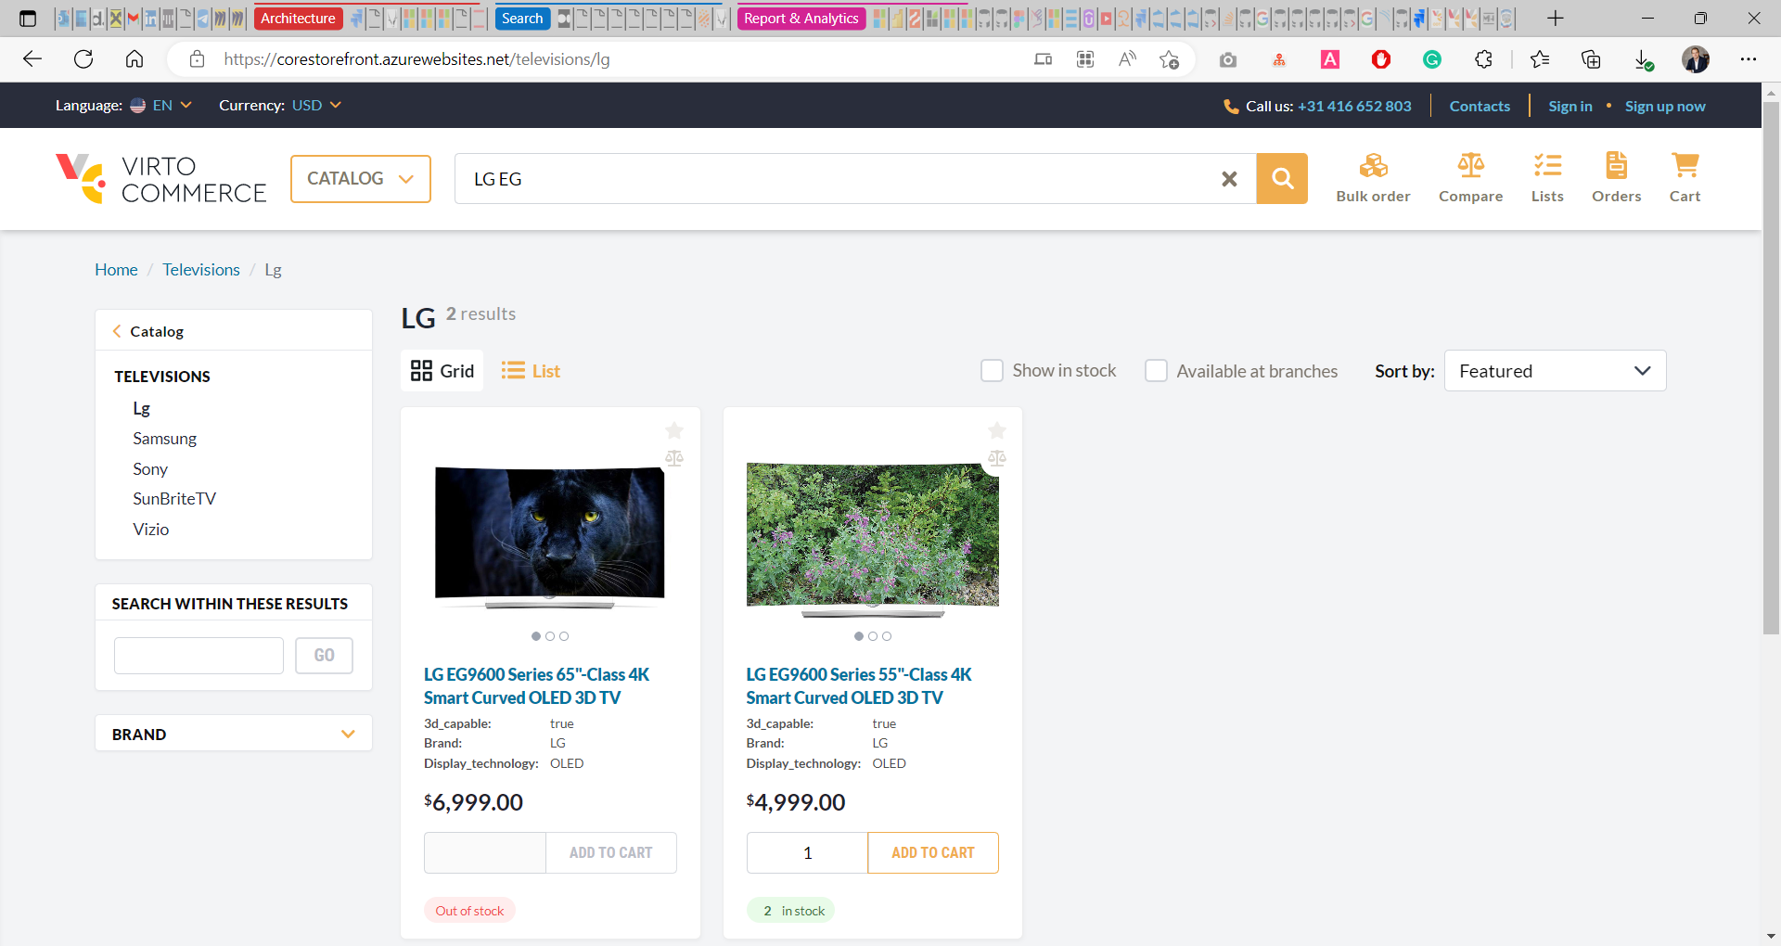Clear the search box with X icon
This screenshot has width=1781, height=946.
click(x=1229, y=179)
